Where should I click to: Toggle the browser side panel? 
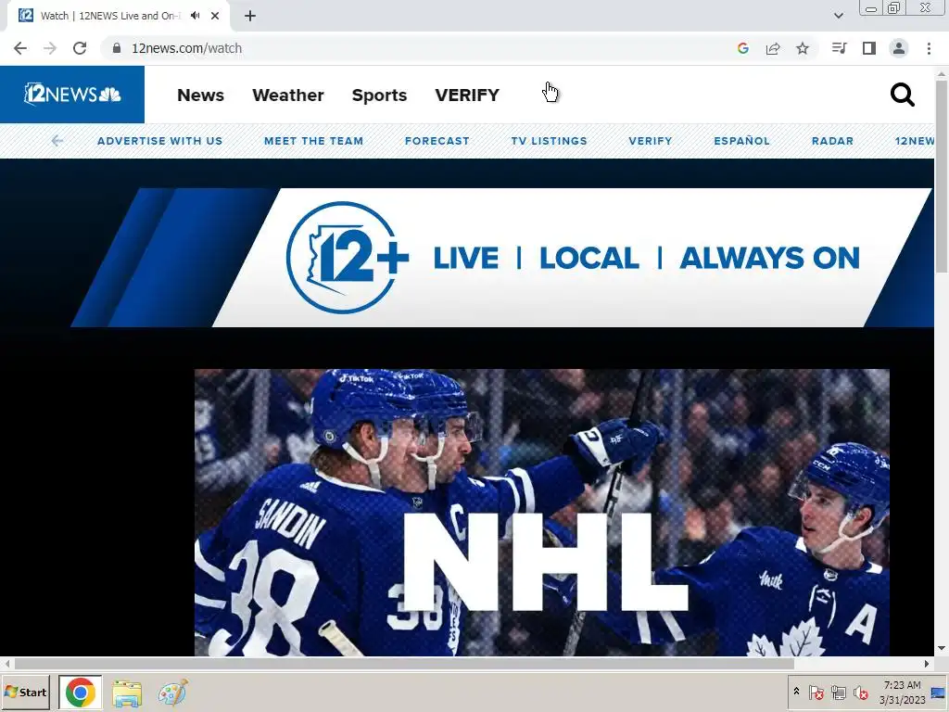869,48
